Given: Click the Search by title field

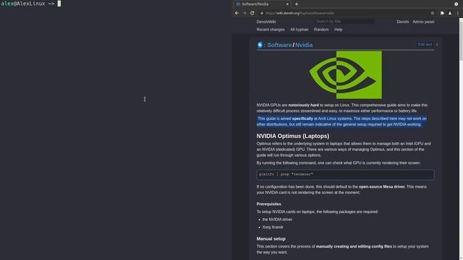Looking at the screenshot, I should point(345,22).
